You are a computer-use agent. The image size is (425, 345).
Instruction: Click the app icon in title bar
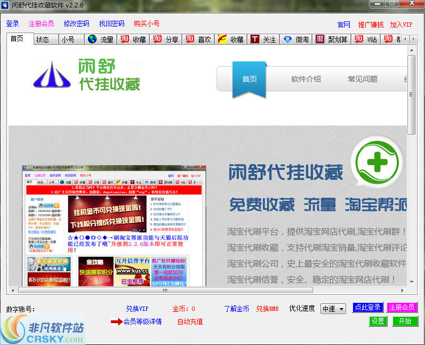click(x=5, y=5)
